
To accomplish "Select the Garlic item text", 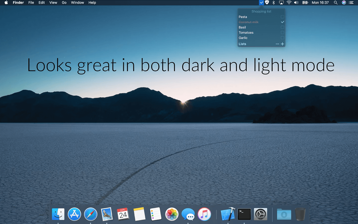I will [x=243, y=38].
